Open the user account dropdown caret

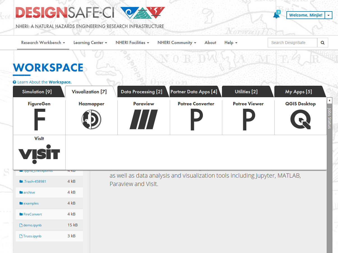point(328,15)
